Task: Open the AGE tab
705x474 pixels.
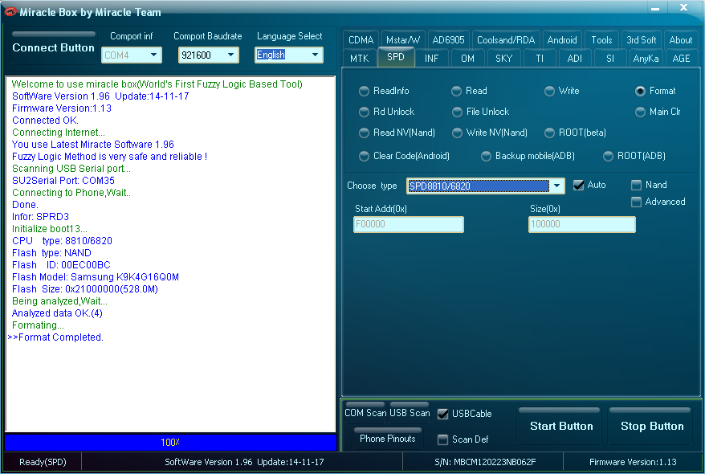Action: click(x=681, y=59)
